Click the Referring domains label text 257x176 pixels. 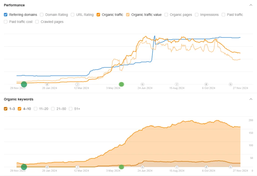23,15
